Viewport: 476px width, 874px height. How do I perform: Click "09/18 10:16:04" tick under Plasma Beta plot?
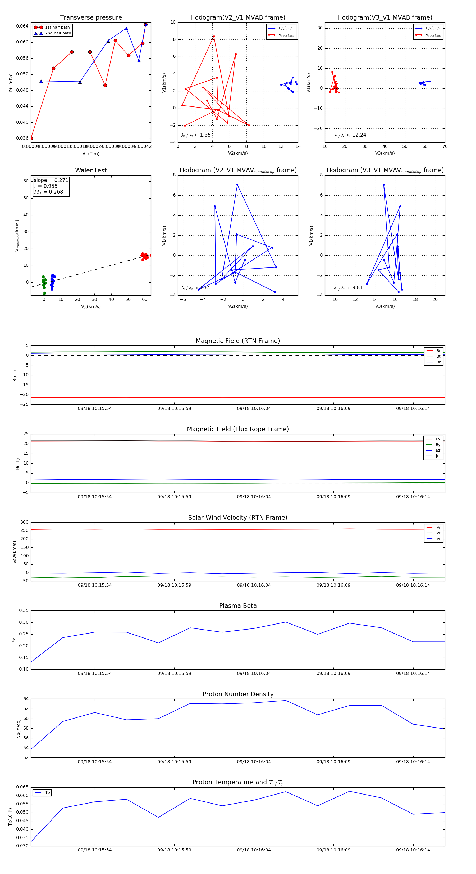pos(254,674)
